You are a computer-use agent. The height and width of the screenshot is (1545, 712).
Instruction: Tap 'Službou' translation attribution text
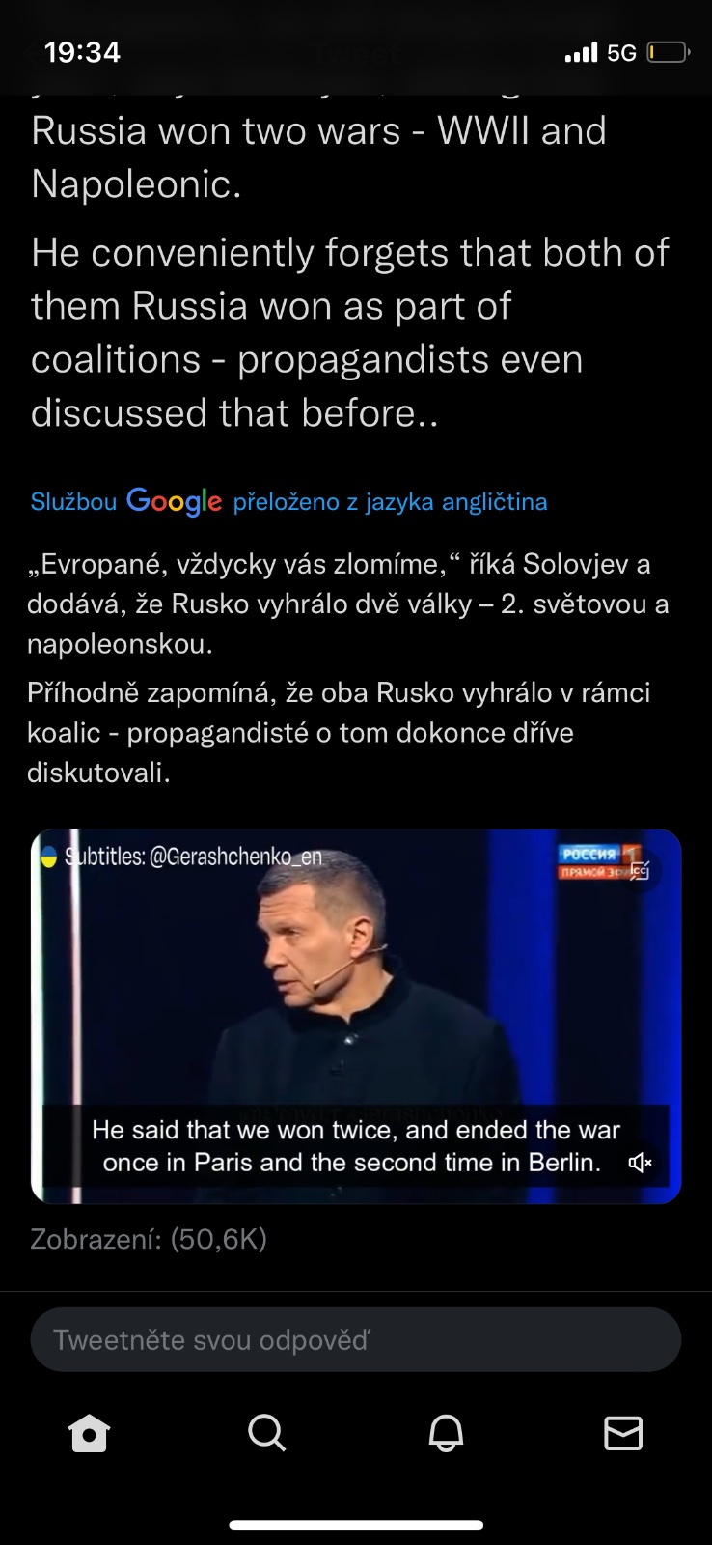(73, 501)
